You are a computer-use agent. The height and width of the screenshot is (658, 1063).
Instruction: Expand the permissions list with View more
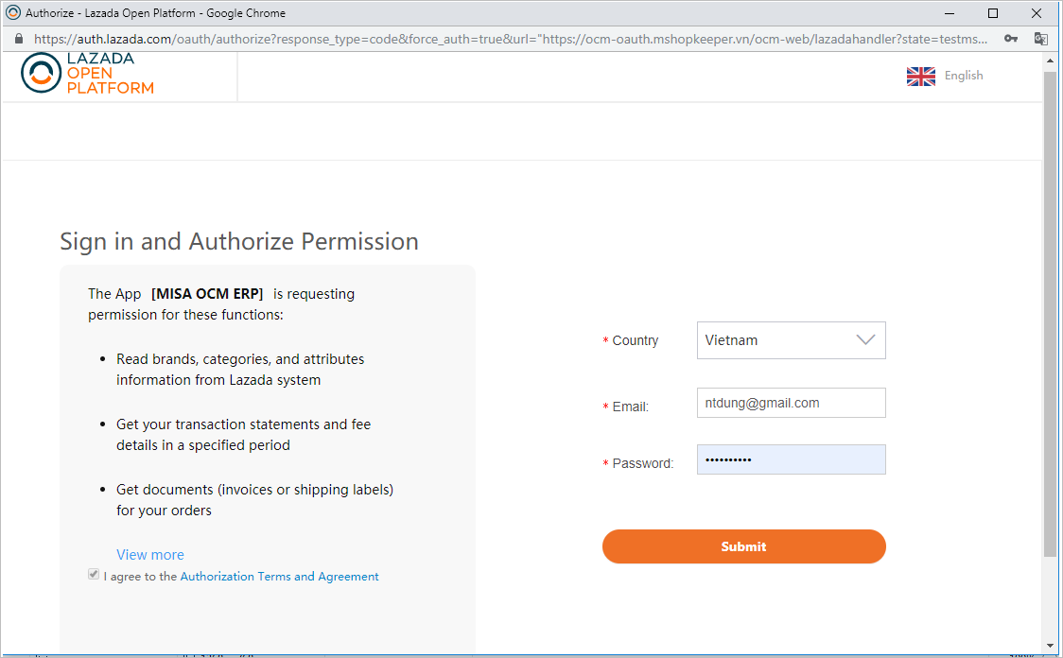pos(150,555)
